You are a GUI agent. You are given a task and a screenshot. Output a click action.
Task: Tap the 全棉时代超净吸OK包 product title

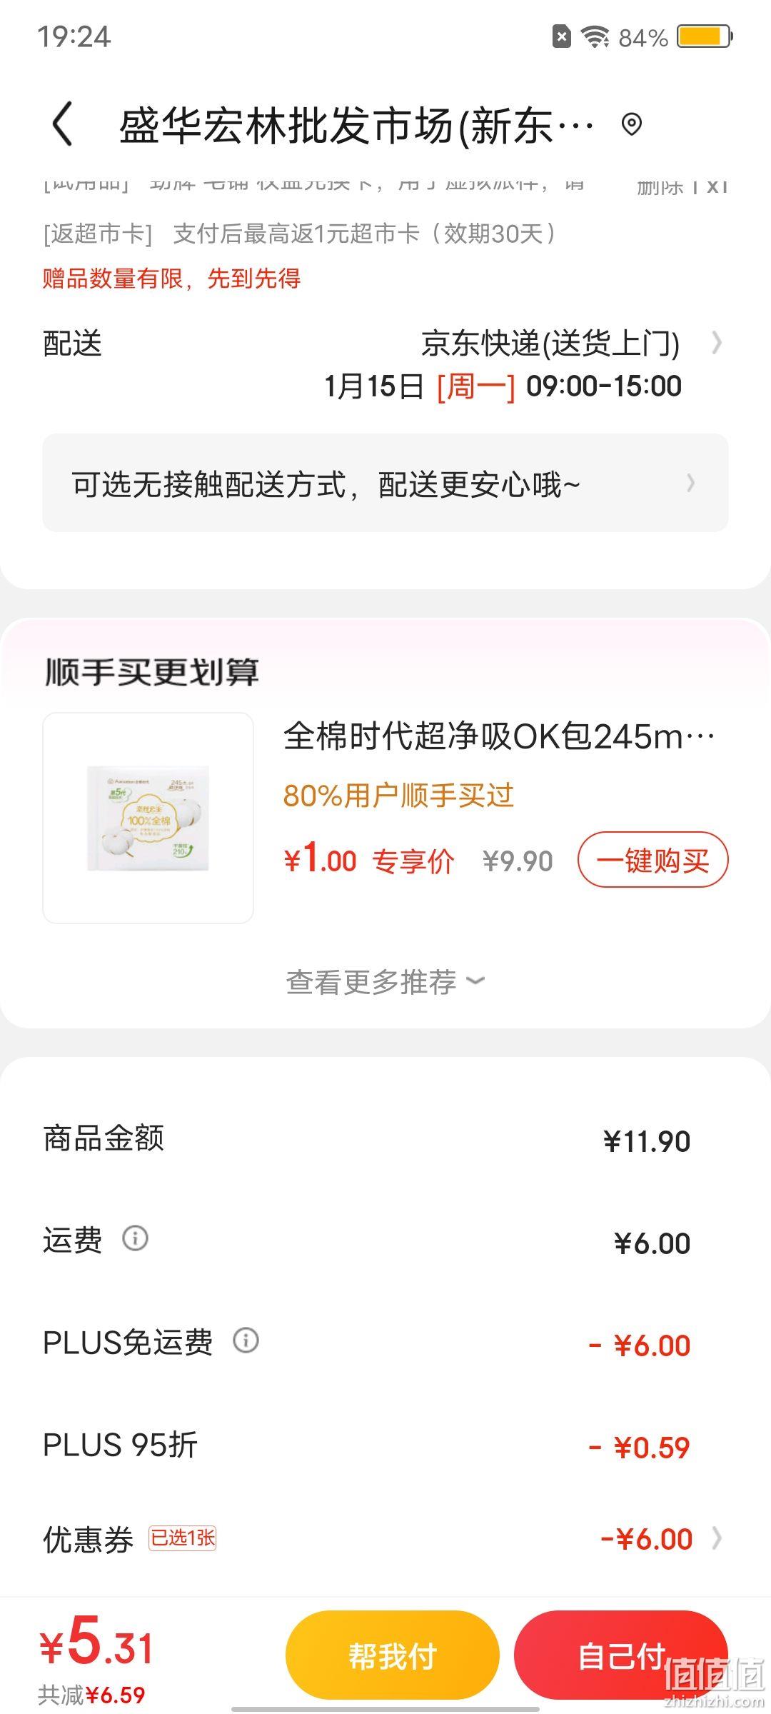499,736
